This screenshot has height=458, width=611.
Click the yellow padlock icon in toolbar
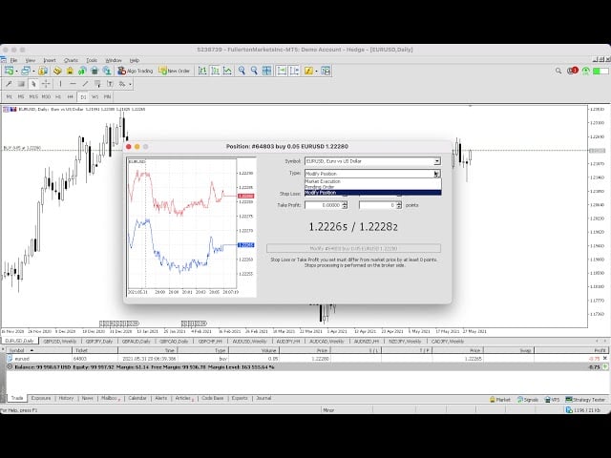(x=70, y=71)
